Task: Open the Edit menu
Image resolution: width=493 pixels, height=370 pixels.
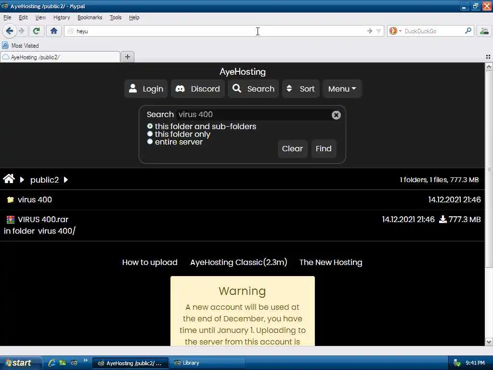Action: [x=23, y=17]
